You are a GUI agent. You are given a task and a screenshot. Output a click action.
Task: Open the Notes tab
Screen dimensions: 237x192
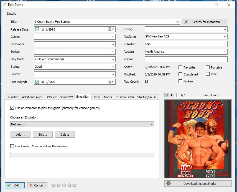(108, 97)
